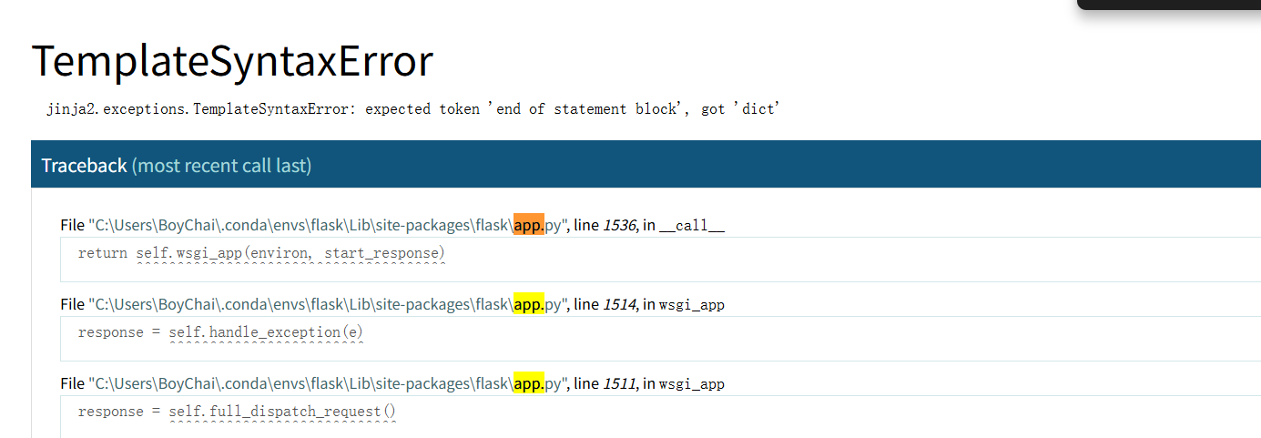This screenshot has width=1261, height=438.
Task: Click the dark popup box at top-right
Action: tap(1169, 5)
